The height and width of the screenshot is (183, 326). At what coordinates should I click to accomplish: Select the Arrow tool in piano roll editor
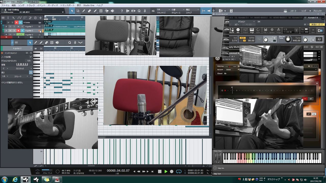click(30, 42)
